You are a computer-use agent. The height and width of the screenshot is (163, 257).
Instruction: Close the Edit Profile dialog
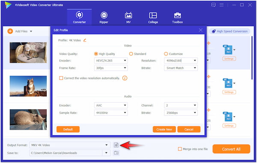tap(200, 30)
